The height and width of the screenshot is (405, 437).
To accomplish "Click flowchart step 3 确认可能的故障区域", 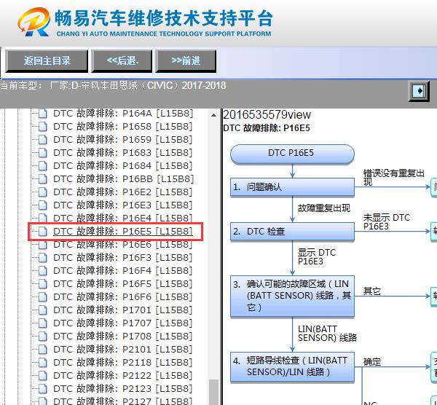I will 292,296.
